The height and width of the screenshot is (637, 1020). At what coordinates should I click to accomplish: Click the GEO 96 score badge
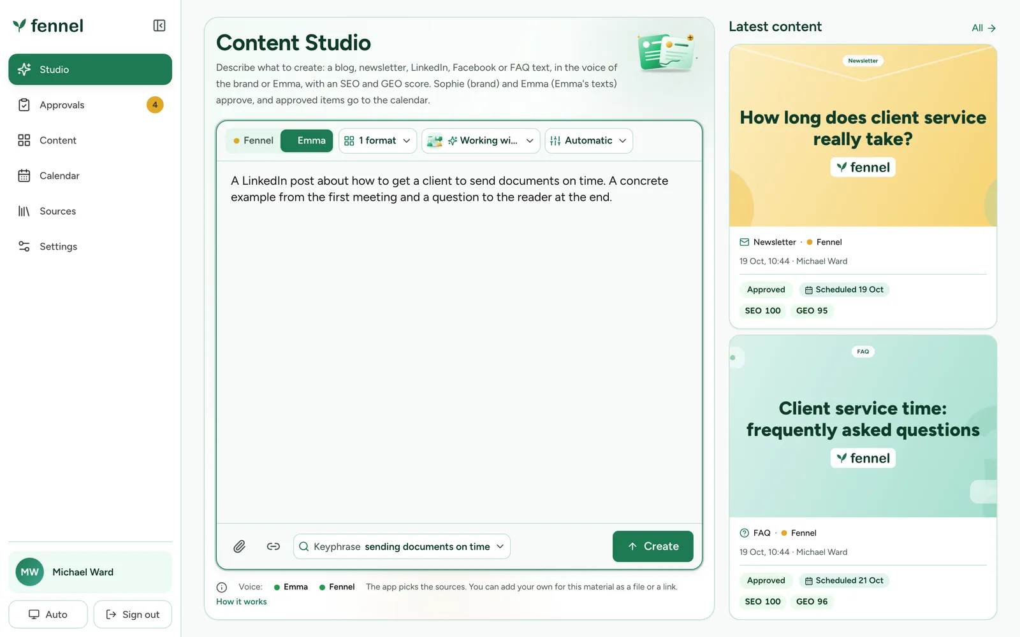812,602
